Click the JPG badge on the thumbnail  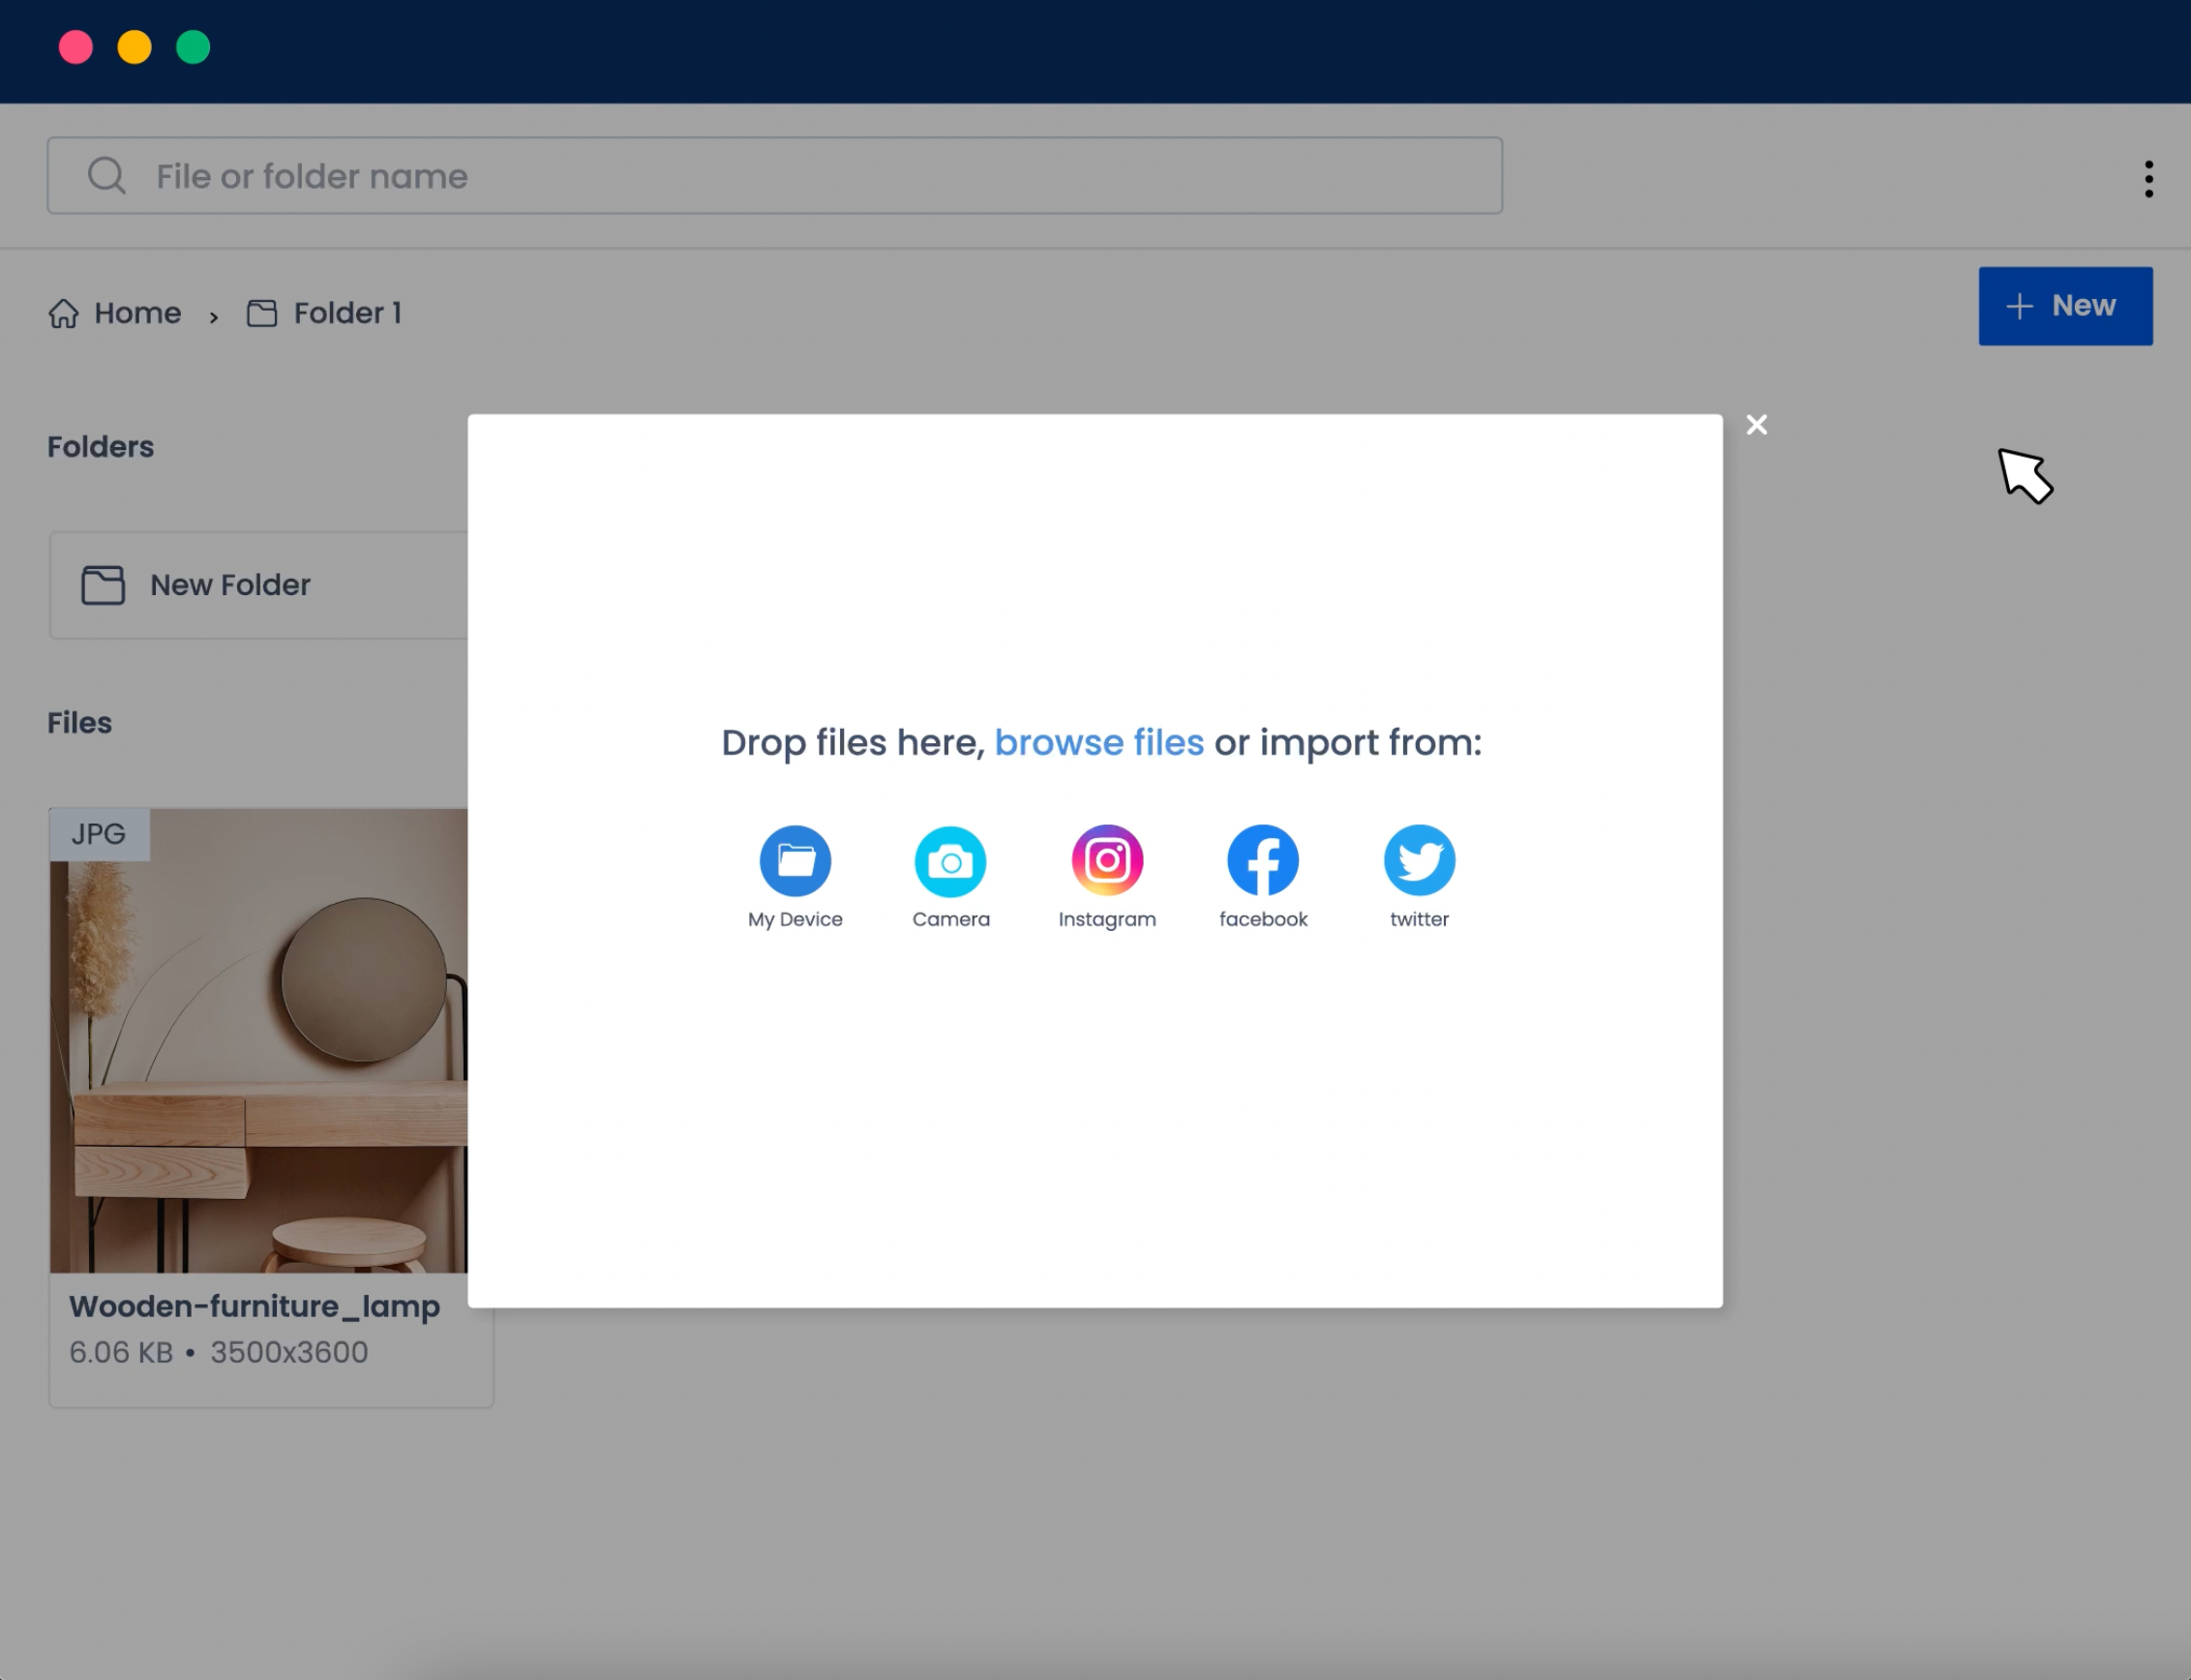point(97,833)
